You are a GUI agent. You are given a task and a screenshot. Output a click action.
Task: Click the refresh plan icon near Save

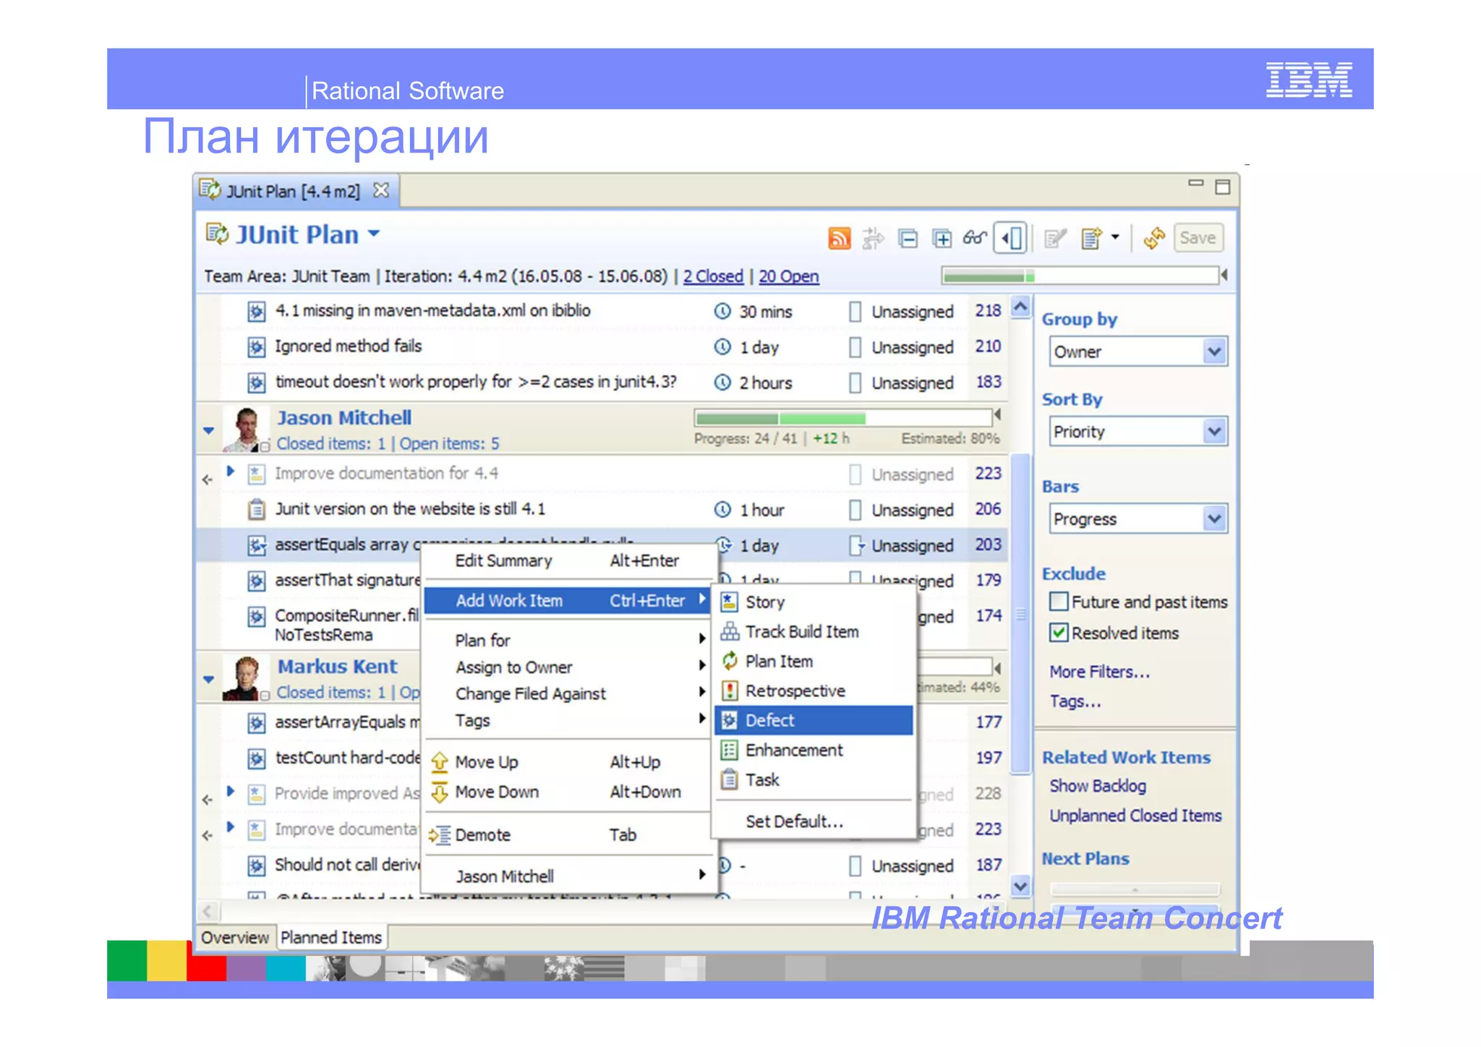pos(1154,238)
